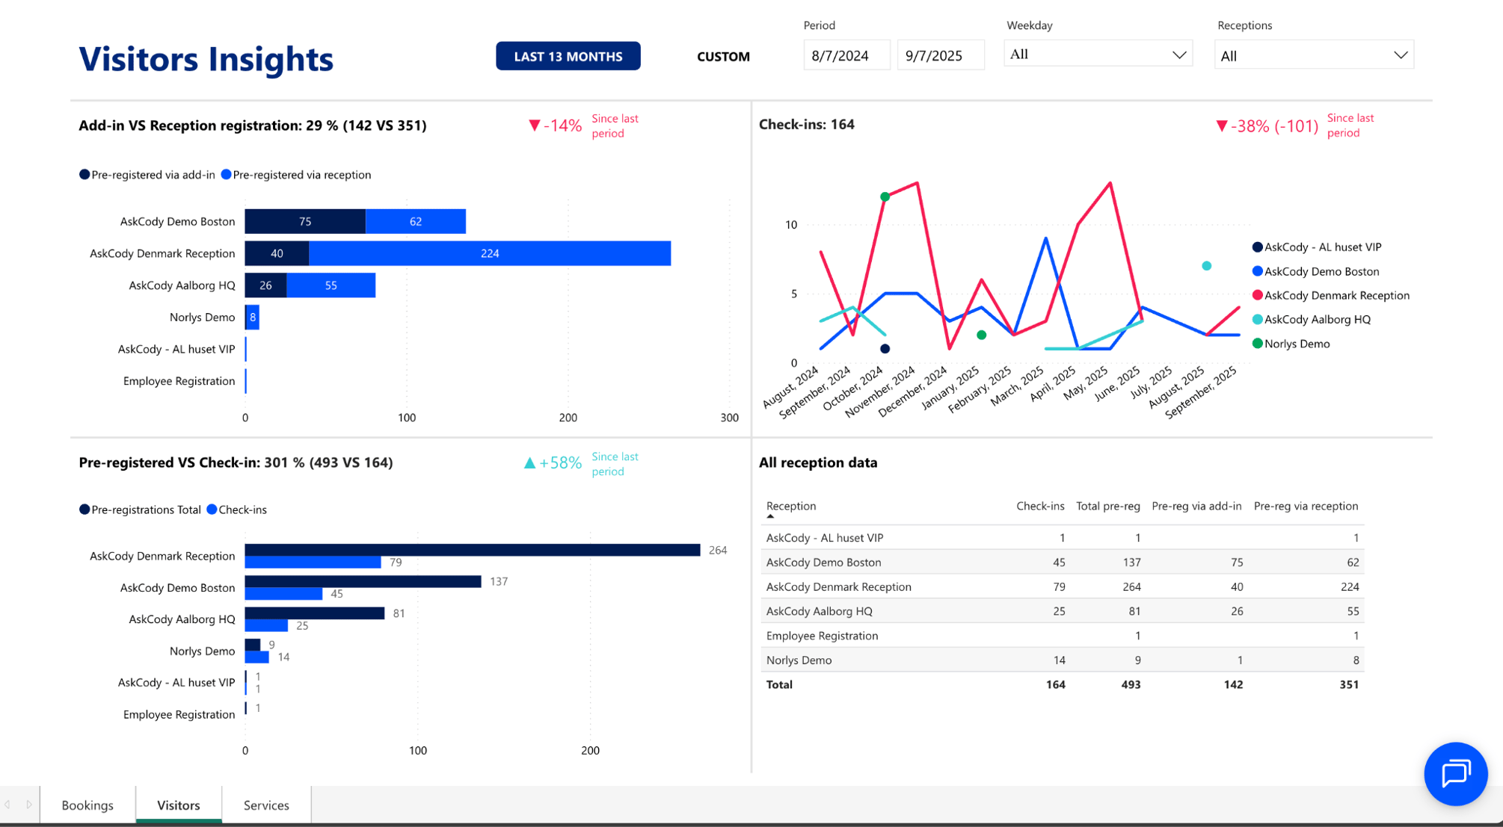
Task: Click the LAST 13 MONTHS button
Action: [x=568, y=55]
